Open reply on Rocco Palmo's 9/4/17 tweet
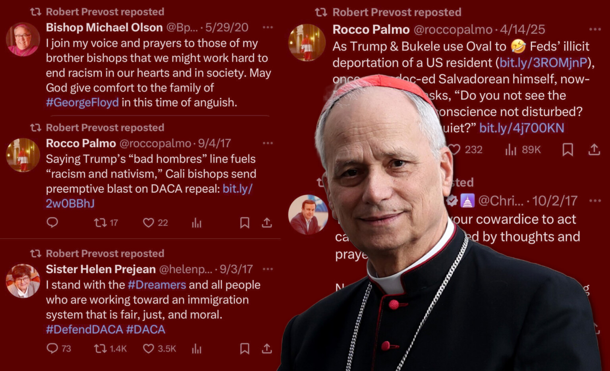This screenshot has width=610, height=371. click(x=52, y=223)
